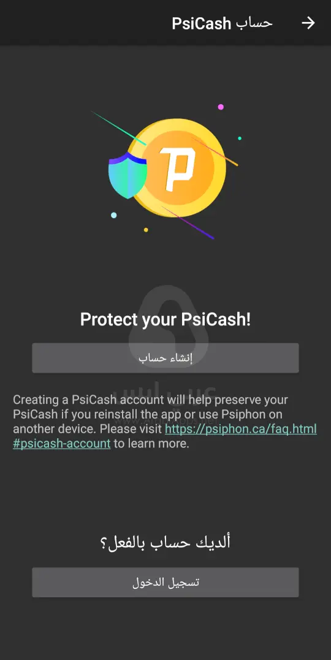Screen dimensions: 331x660
Task: Click the PsiCash حساب header title
Action: click(222, 23)
